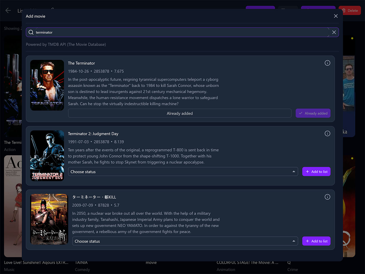Image resolution: width=365 pixels, height=274 pixels.
Task: Open status dropdown for ターミネーター・斬KILL
Action: pyautogui.click(x=185, y=241)
